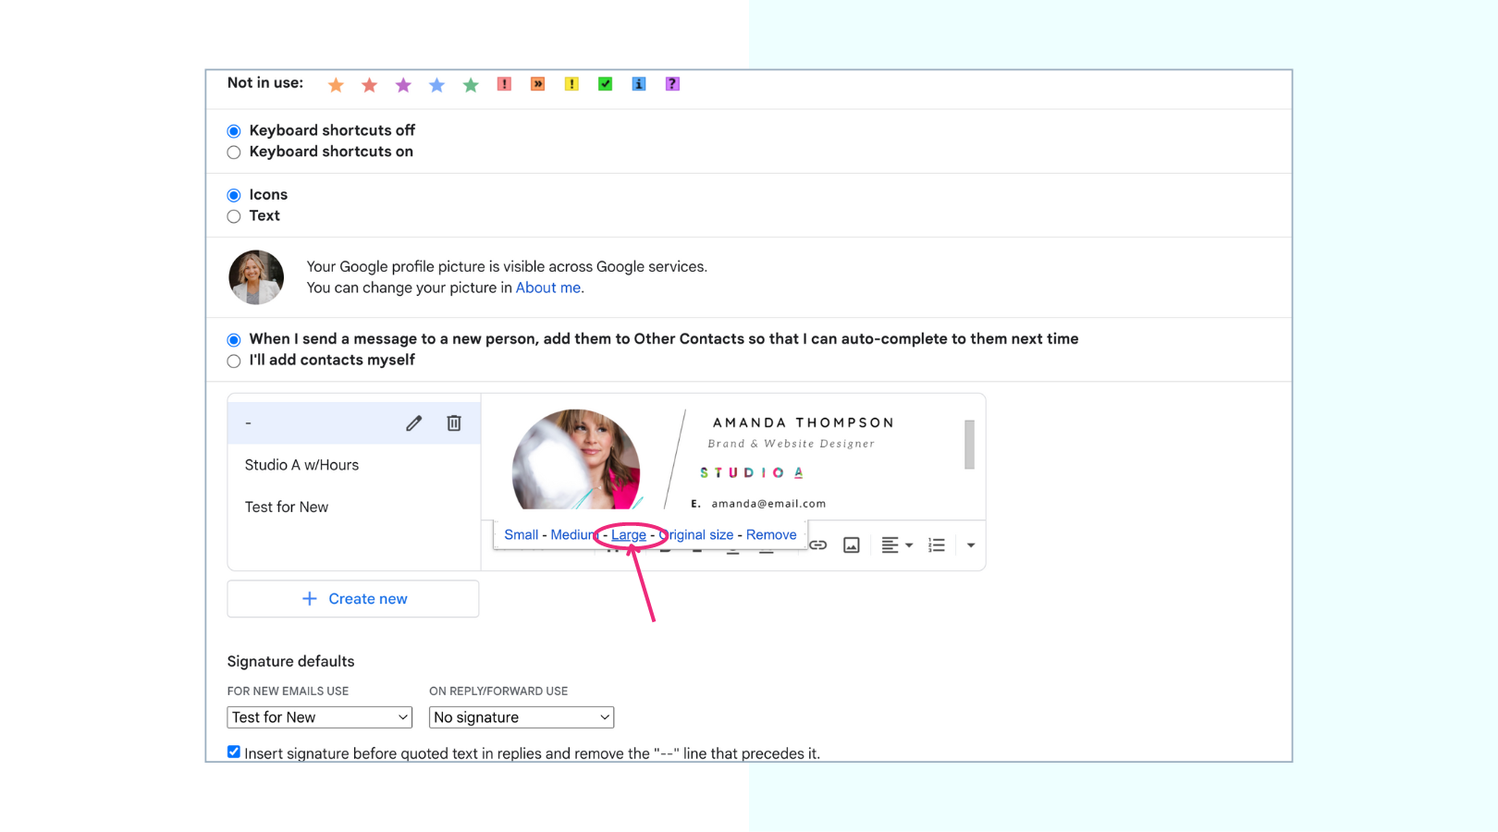Select the green check-mark square icon
This screenshot has width=1498, height=832.
pyautogui.click(x=605, y=84)
